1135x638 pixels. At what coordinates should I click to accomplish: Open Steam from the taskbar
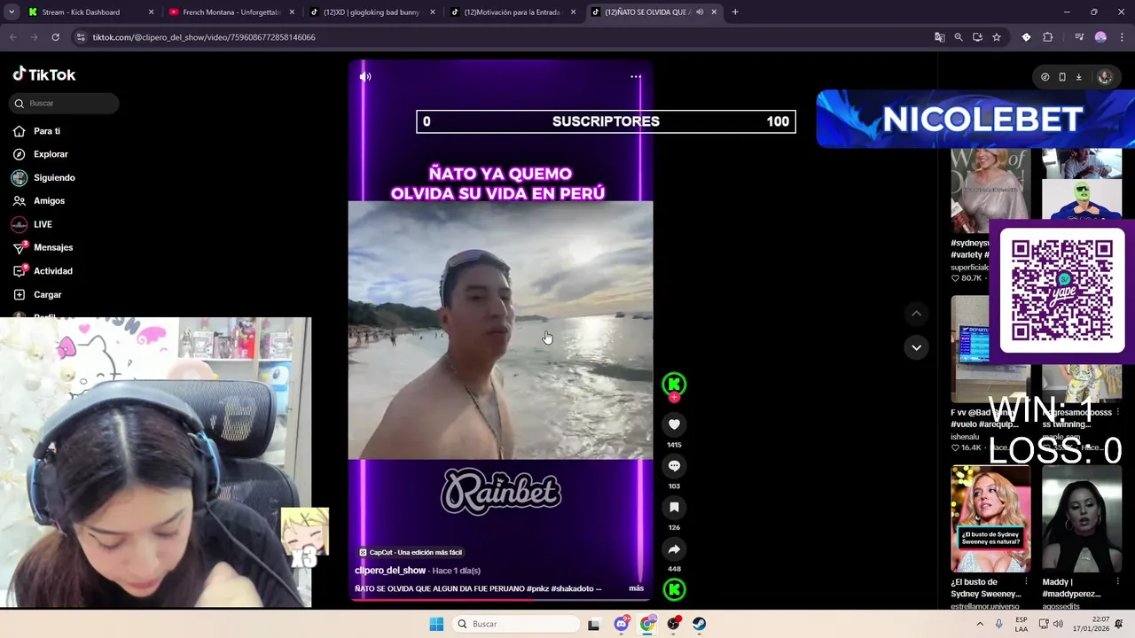coord(700,624)
